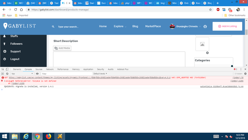Open the (index):1255 source link

[x=237, y=81]
